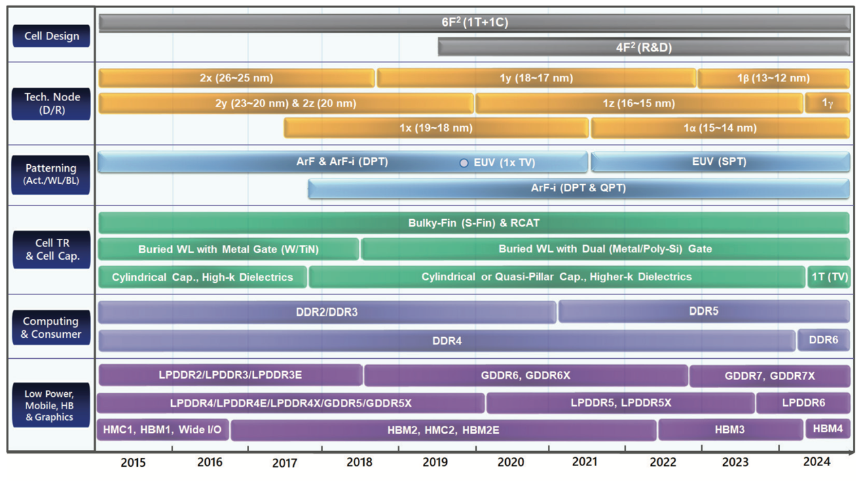
Task: Select the ArF & ArF-i (DPT) bar
Action: (x=343, y=162)
